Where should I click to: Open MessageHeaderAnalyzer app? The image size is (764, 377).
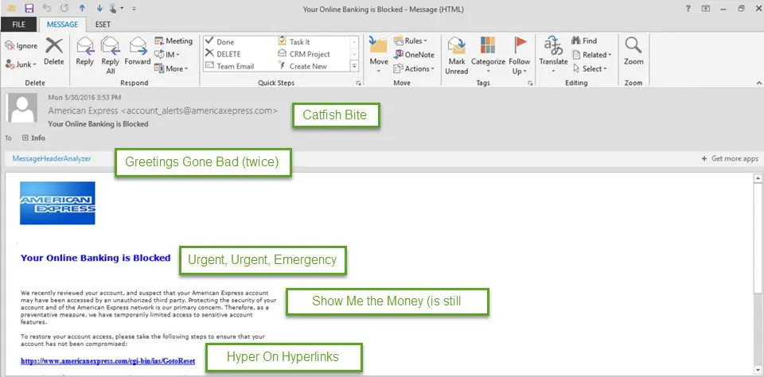[x=52, y=159]
